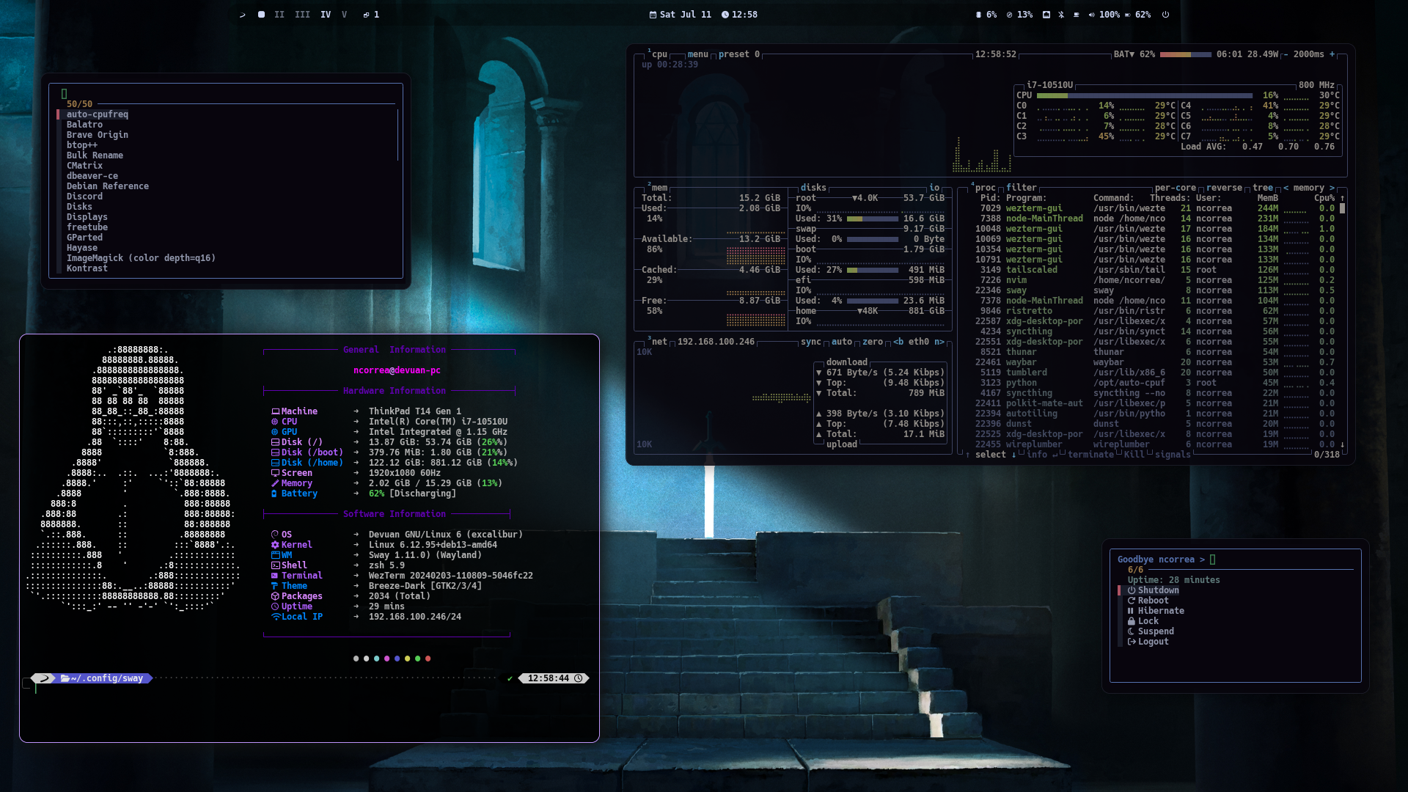Click the right arrow after memory sort

coord(1332,188)
